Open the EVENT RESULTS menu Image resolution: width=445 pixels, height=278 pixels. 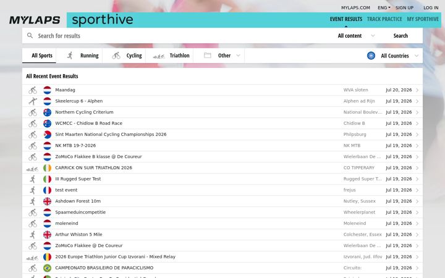point(345,19)
